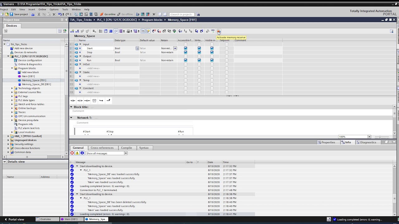Open the Online menu
Screen dimensions: 399x224
[x=42, y=9]
